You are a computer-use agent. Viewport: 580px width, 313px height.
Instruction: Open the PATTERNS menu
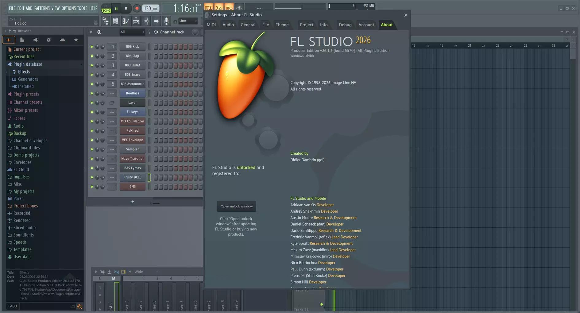[42, 8]
